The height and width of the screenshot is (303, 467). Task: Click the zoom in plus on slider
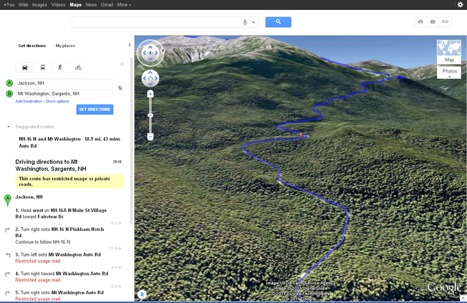(x=150, y=94)
